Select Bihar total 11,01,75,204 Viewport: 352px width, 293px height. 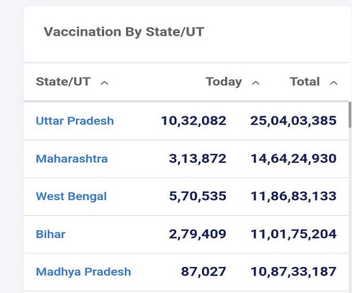[x=294, y=234]
